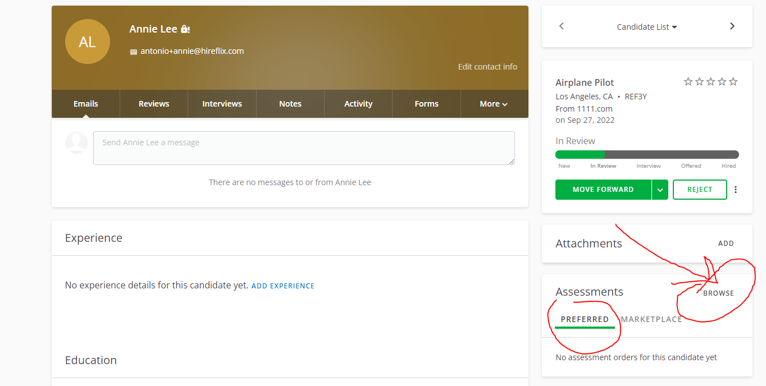Click the Move Forward button
Viewport: 766px width, 386px height.
[x=603, y=190]
